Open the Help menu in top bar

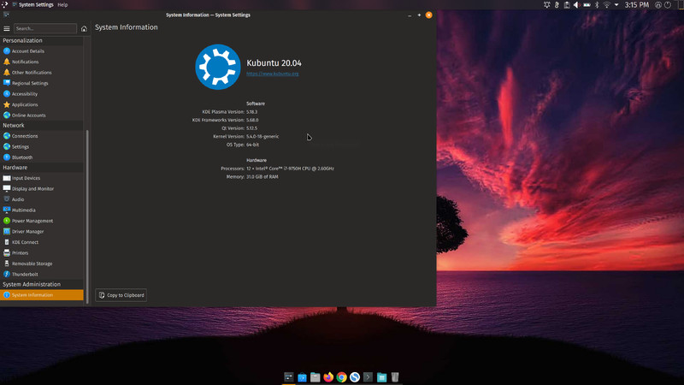click(62, 5)
